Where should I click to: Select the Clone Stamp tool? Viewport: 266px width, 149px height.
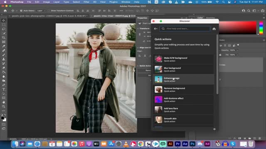(x=4, y=59)
